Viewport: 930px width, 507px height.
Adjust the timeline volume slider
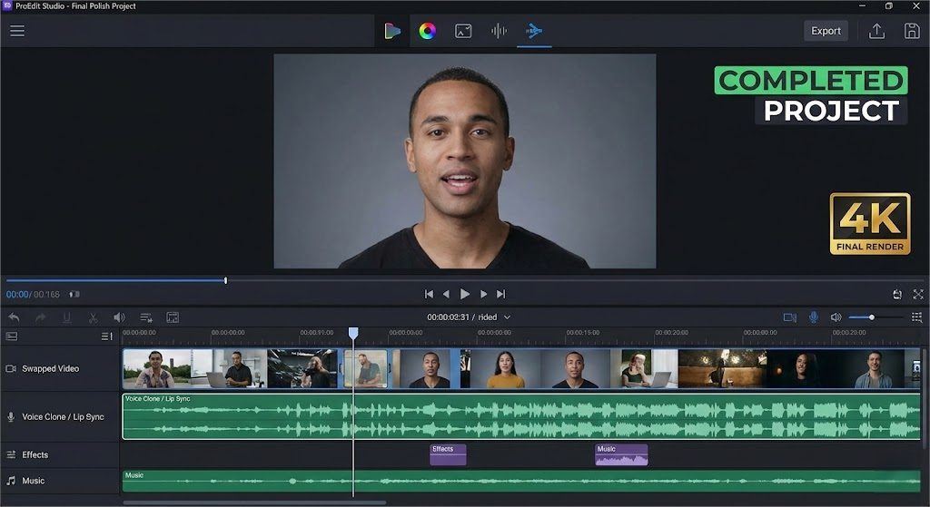tap(871, 317)
